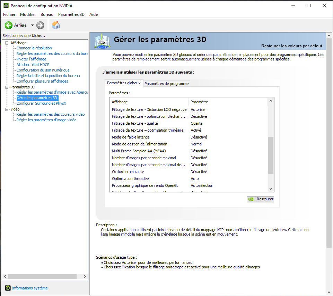Click the green Arrière back arrow icon
333x296 pixels.
pos(9,25)
